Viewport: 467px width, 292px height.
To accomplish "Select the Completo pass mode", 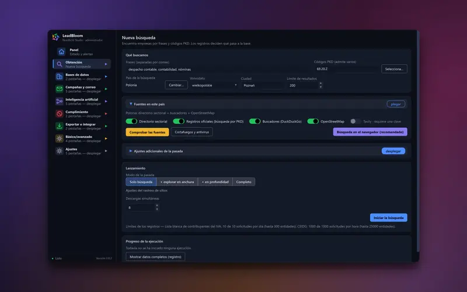I will [x=243, y=182].
